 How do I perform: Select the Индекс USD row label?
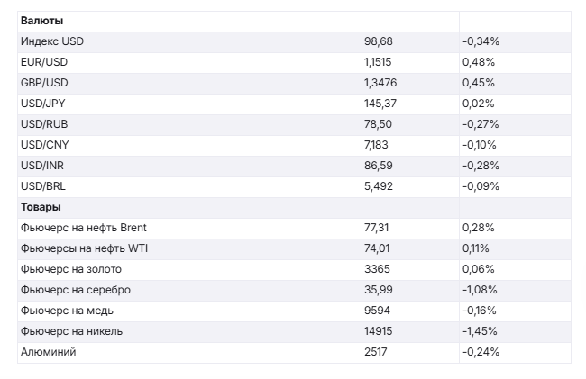tap(51, 41)
